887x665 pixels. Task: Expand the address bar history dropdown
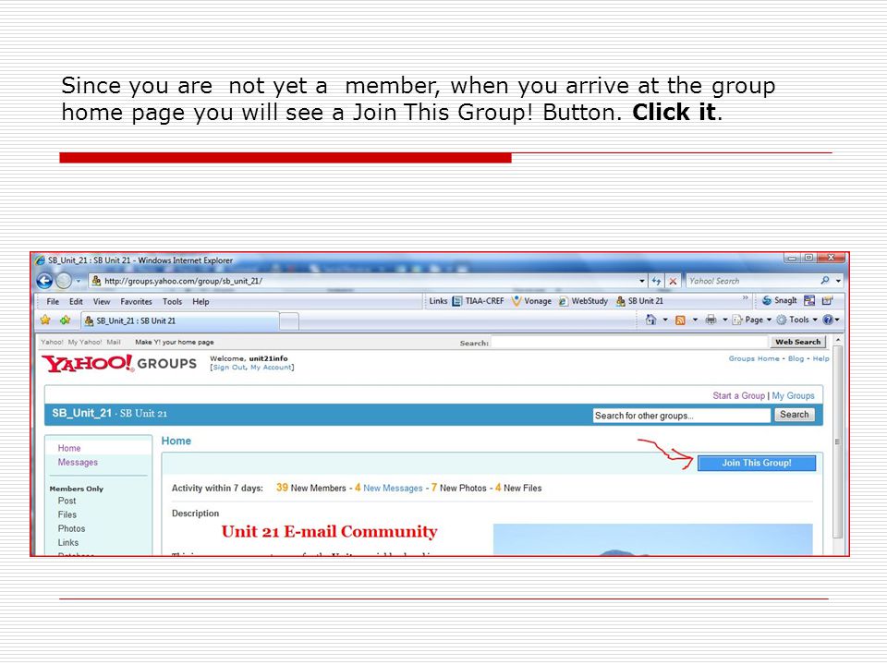click(642, 281)
